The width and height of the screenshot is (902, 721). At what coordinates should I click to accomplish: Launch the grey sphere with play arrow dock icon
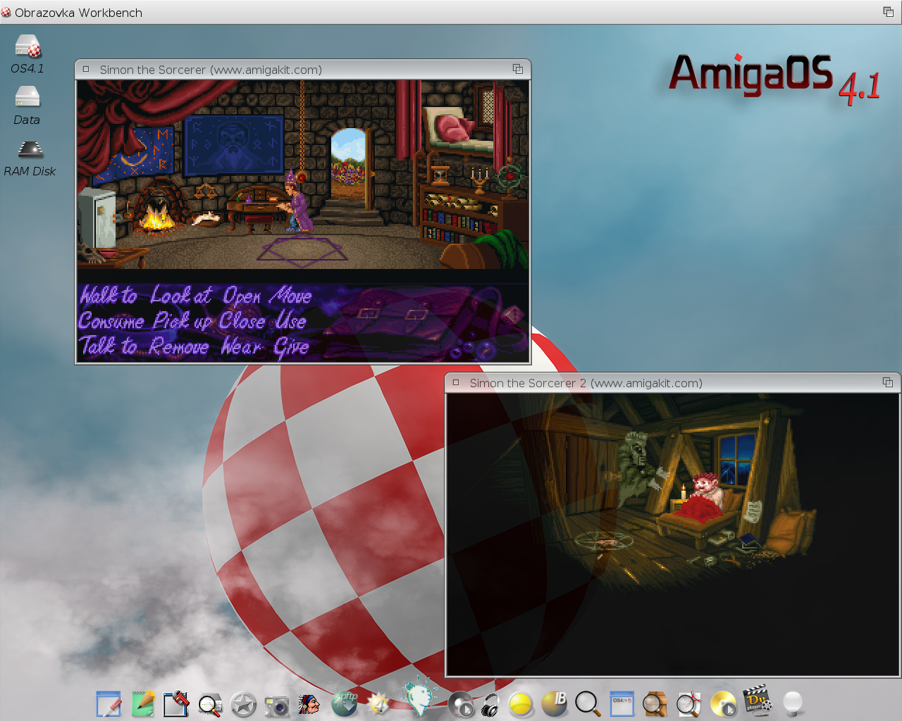(461, 705)
